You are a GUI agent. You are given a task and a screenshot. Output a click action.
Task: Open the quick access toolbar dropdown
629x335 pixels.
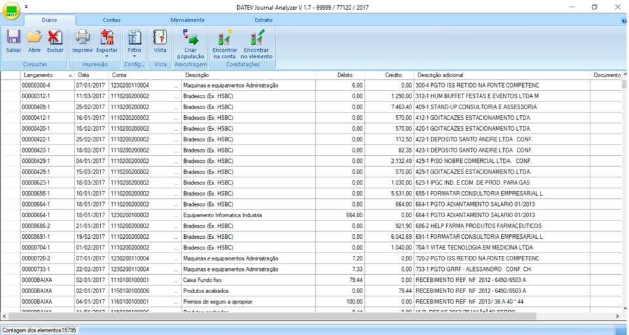[27, 7]
